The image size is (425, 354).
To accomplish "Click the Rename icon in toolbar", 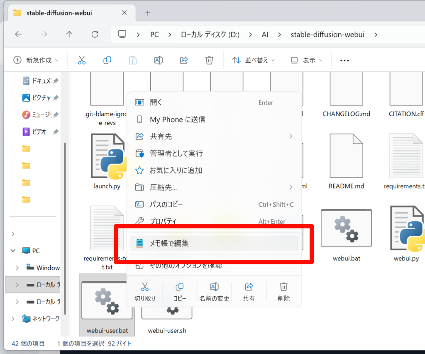I will tap(158, 60).
